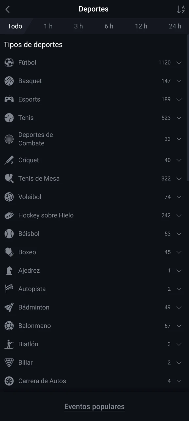
Task: Click the Basquet basketball icon
Action: [9, 81]
